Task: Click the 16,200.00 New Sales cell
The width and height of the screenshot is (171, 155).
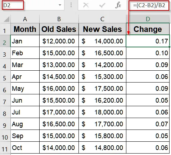Action: coord(102,100)
